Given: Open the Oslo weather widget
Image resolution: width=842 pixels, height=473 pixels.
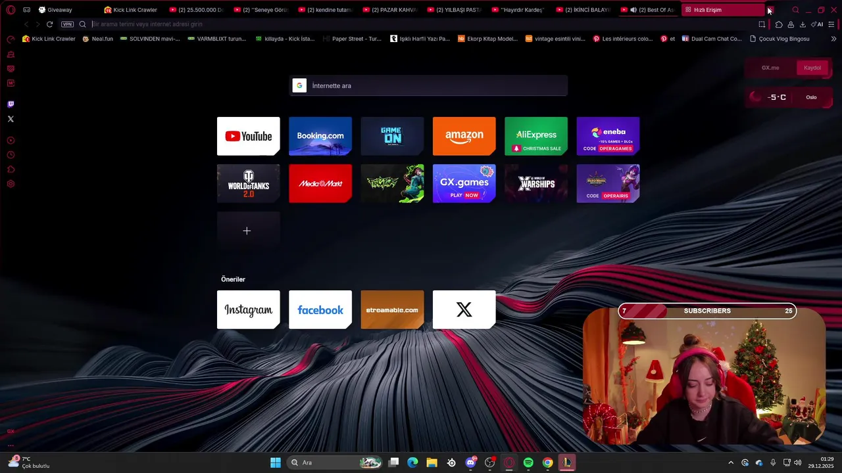Looking at the screenshot, I should coord(789,97).
